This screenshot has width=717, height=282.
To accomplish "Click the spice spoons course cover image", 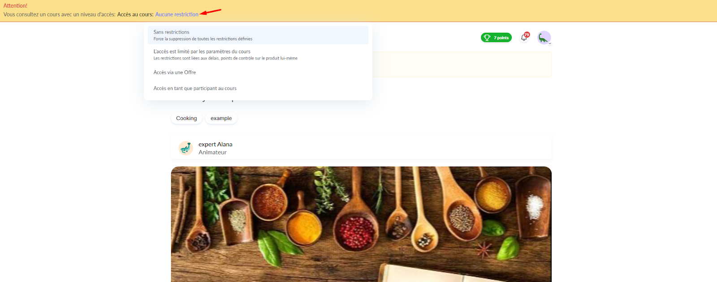I will point(361,224).
